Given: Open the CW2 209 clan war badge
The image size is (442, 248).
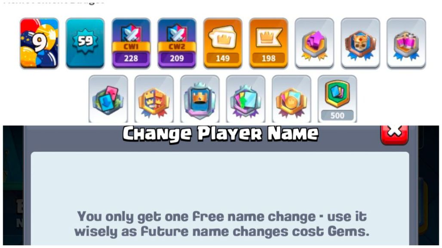Looking at the screenshot, I should point(177,43).
